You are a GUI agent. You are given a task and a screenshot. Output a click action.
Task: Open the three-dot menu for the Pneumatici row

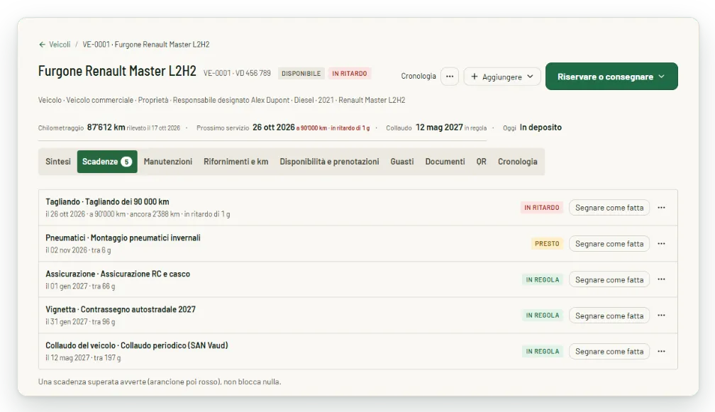point(661,244)
